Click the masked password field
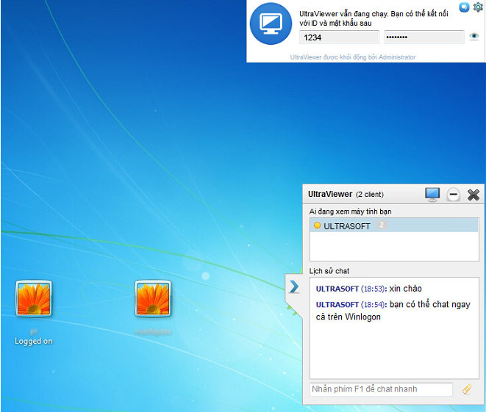486x412 pixels. [x=424, y=37]
